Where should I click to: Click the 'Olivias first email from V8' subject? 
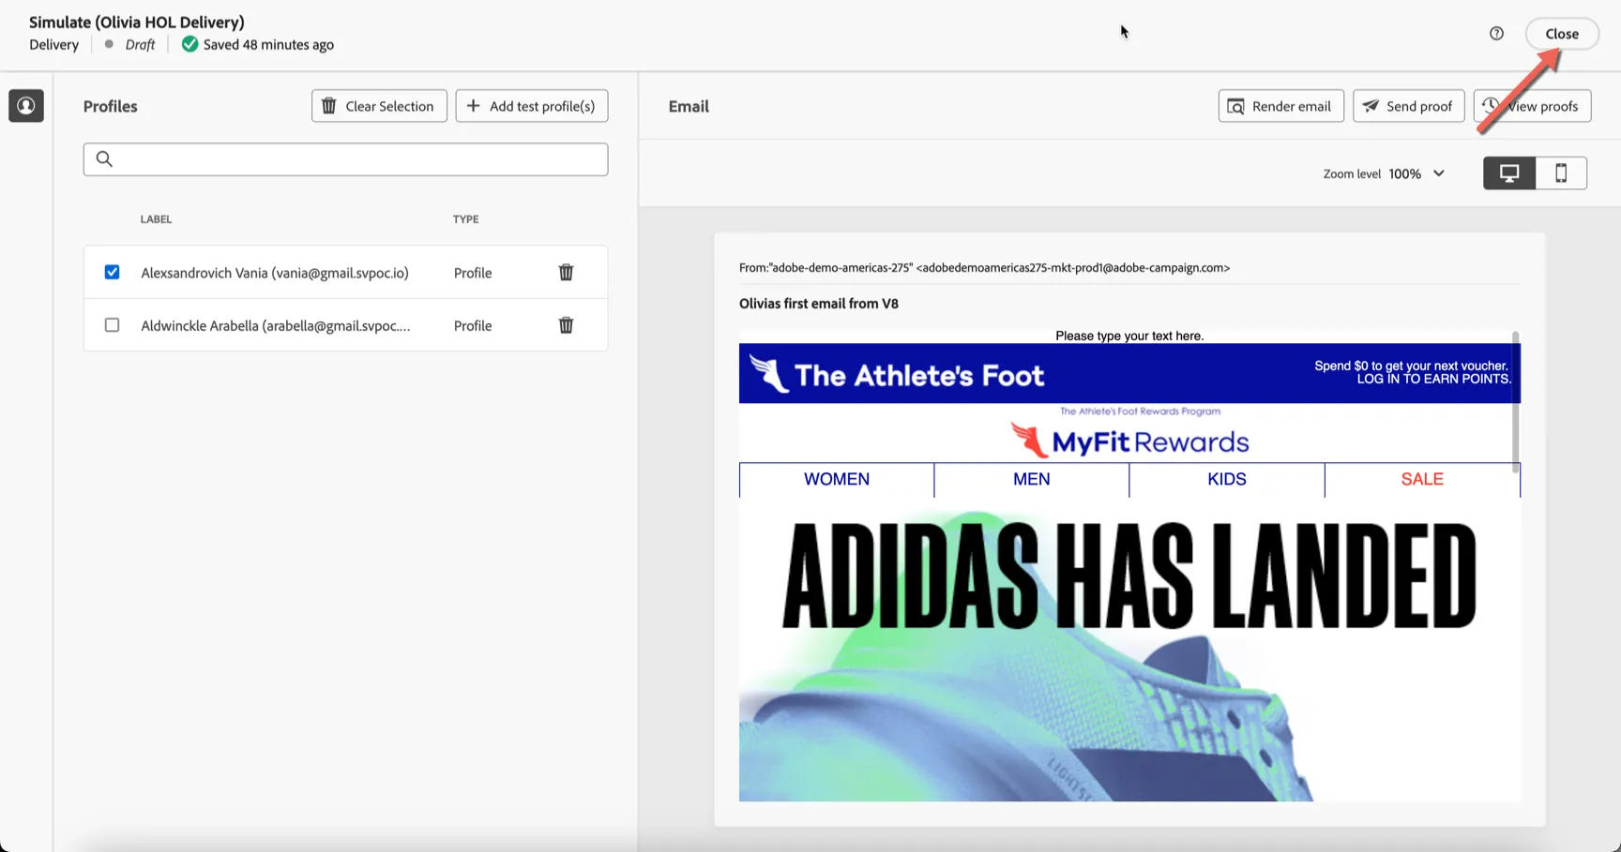coord(819,304)
